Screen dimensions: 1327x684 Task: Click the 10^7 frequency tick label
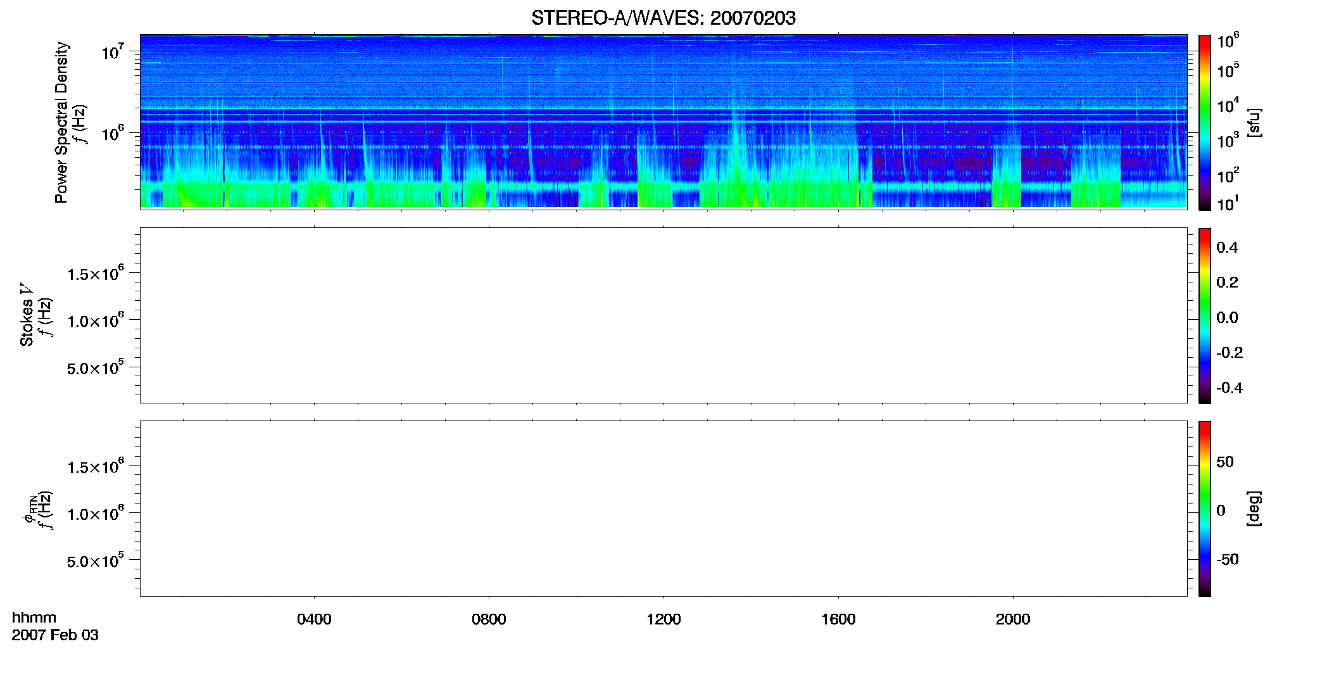point(113,51)
